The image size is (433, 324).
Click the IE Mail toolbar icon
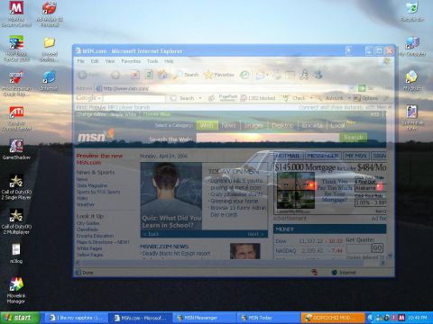[260, 75]
